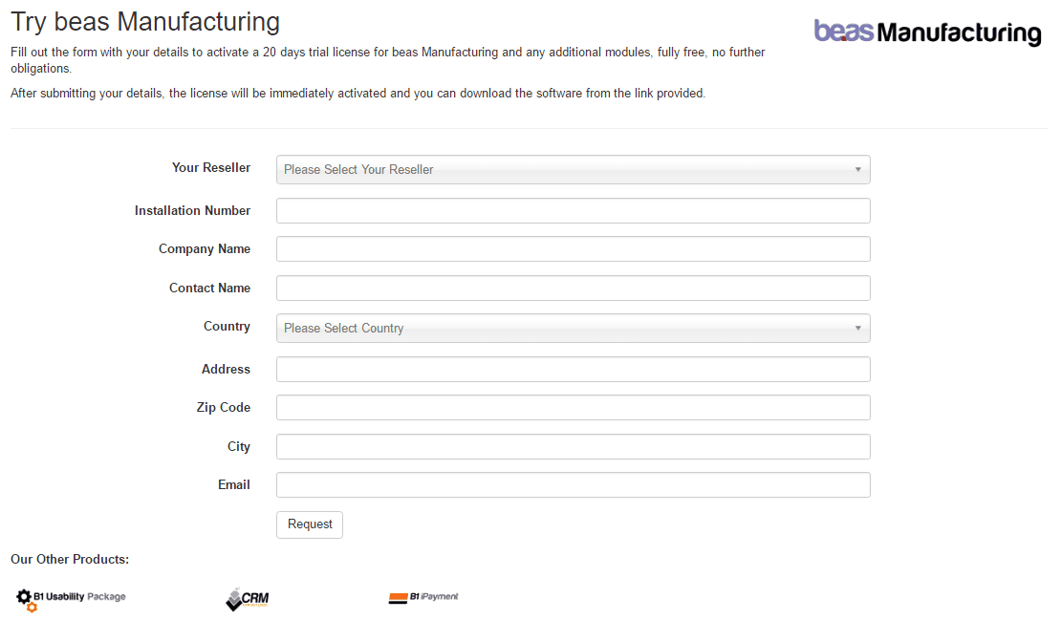This screenshot has width=1061, height=620.
Task: Click the City input field
Action: tap(573, 446)
